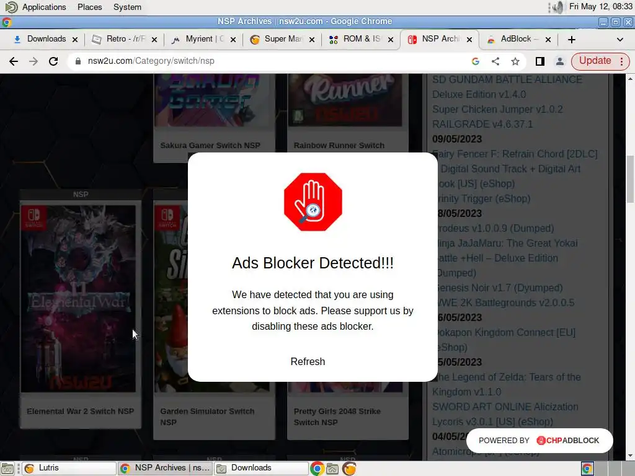Image resolution: width=635 pixels, height=476 pixels.
Task: Go back with the browser back arrow
Action: pos(14,61)
